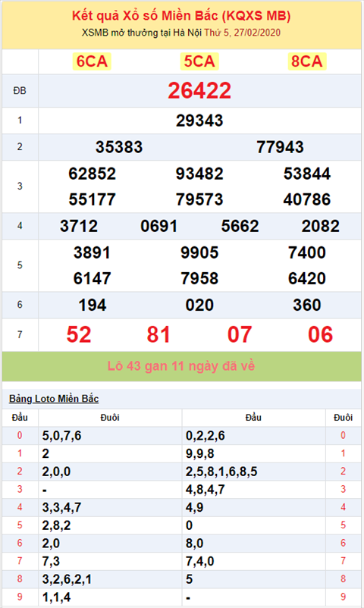This screenshot has height=608, width=364.
Task: Click third prize number '93482'
Action: point(199,174)
